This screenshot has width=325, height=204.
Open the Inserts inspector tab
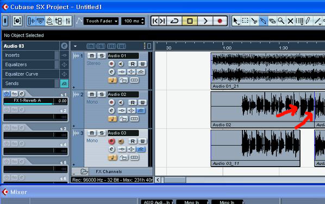pyautogui.click(x=29, y=55)
